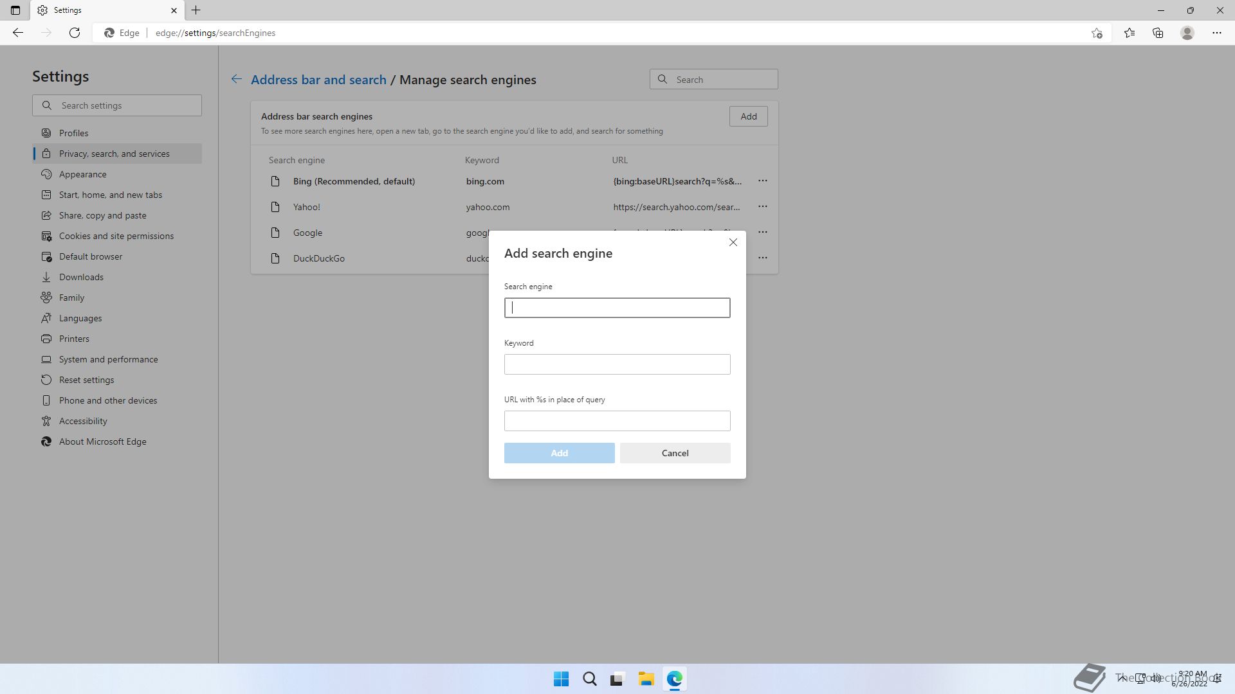The width and height of the screenshot is (1235, 694).
Task: Open Start, home, and new tabs
Action: pyautogui.click(x=117, y=195)
